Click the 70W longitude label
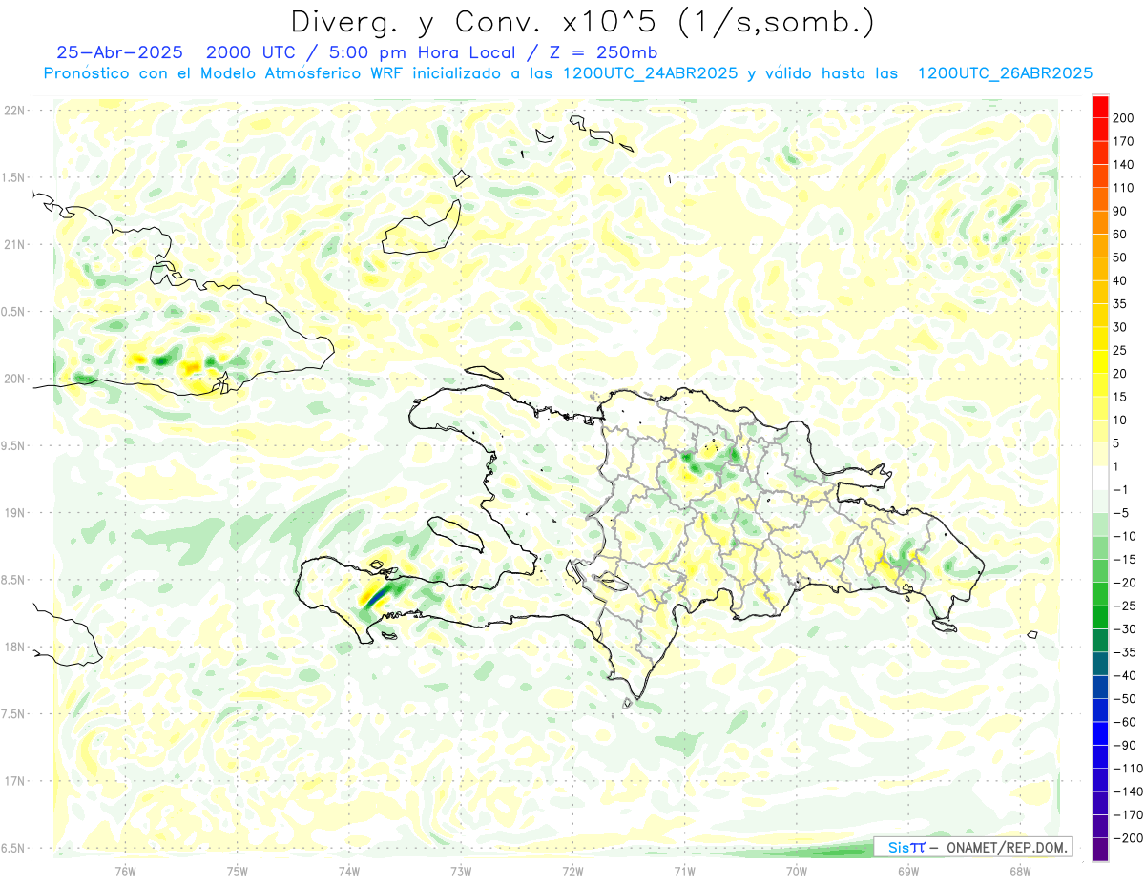 (x=796, y=870)
